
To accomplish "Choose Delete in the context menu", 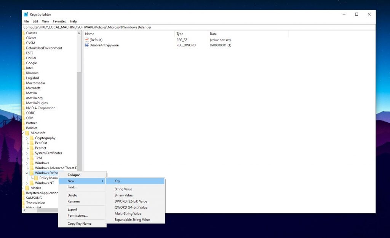I will point(82,195).
